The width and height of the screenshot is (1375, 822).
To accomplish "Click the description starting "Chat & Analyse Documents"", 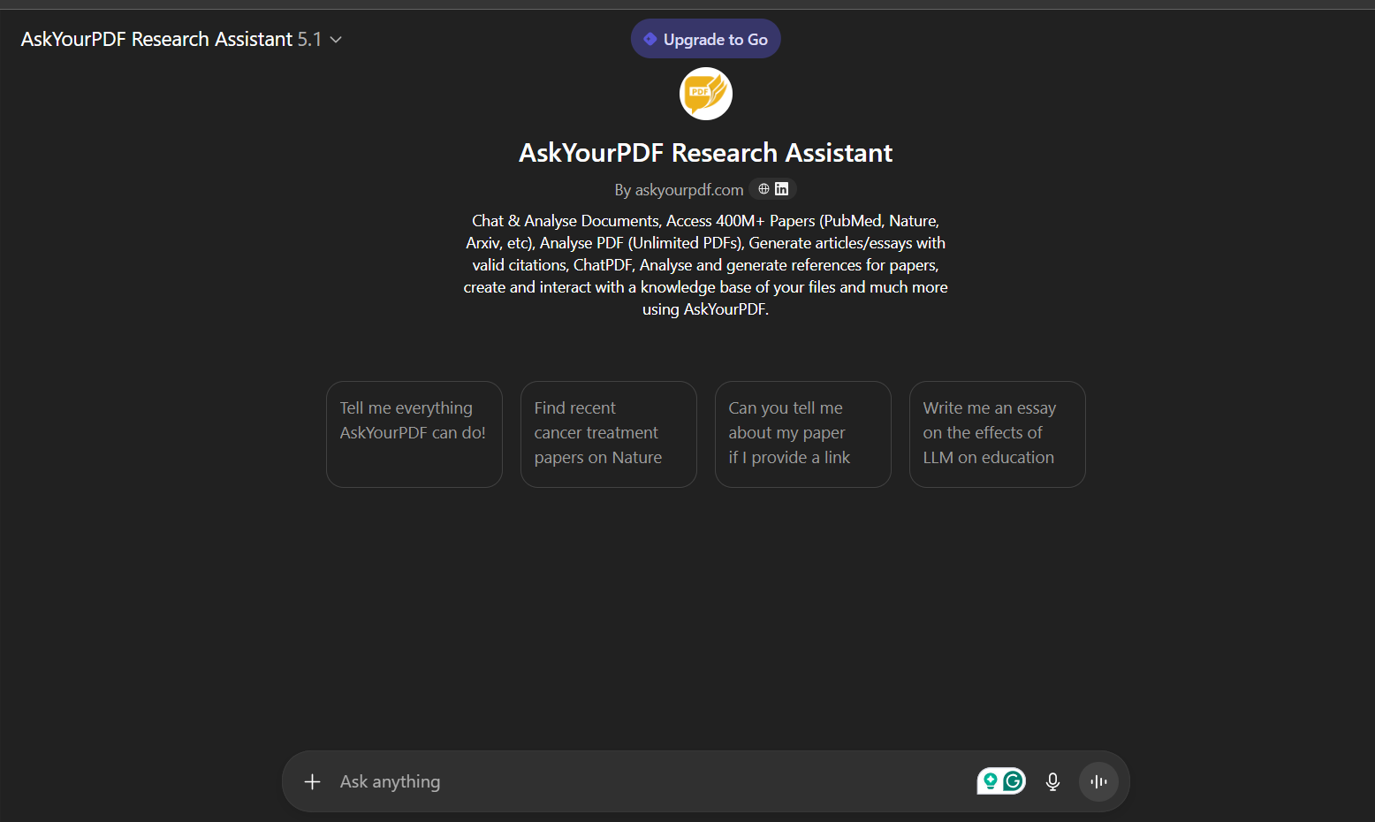I will point(705,265).
